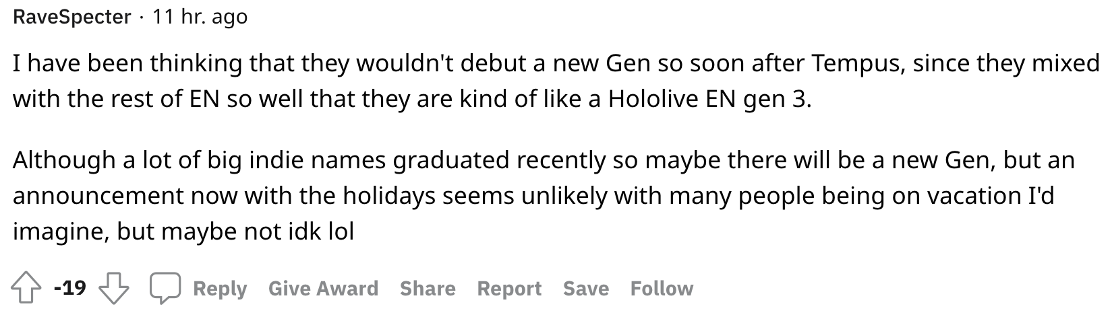Screen dimensions: 1110x319
Task: Open RaveSpecter's user profile
Action: coord(72,17)
